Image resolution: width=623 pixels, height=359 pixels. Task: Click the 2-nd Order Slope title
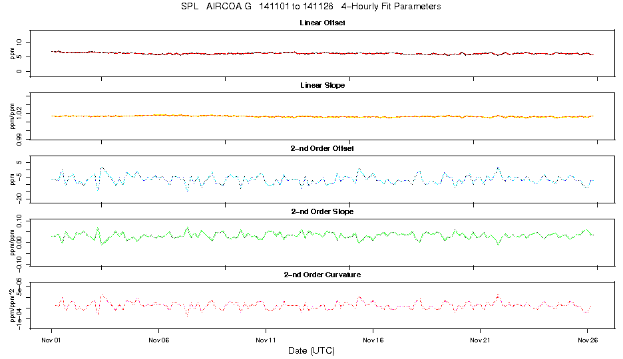[x=322, y=211]
